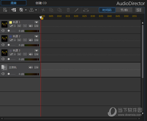This screenshot has height=121, width=147.
Task: Solo 轨道 2 with the S button
Action: point(25,40)
